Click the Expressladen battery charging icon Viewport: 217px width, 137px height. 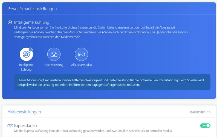click(x=10, y=126)
